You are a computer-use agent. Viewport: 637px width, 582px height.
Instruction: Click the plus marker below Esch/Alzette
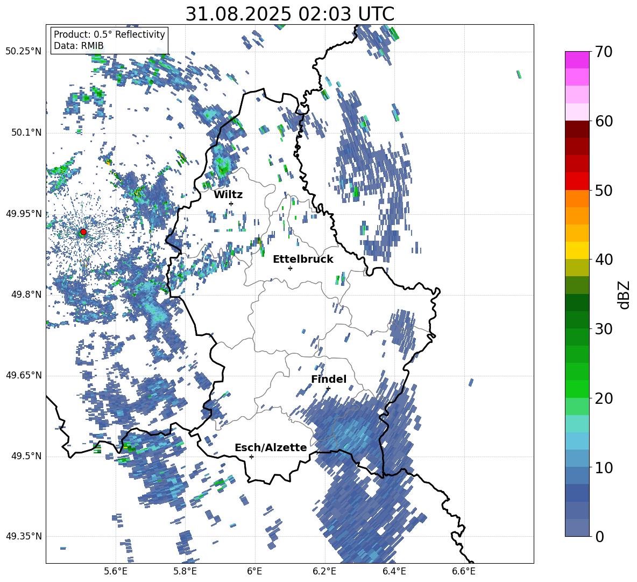251,457
